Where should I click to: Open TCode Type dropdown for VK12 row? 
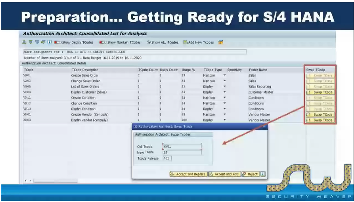(x=224, y=103)
